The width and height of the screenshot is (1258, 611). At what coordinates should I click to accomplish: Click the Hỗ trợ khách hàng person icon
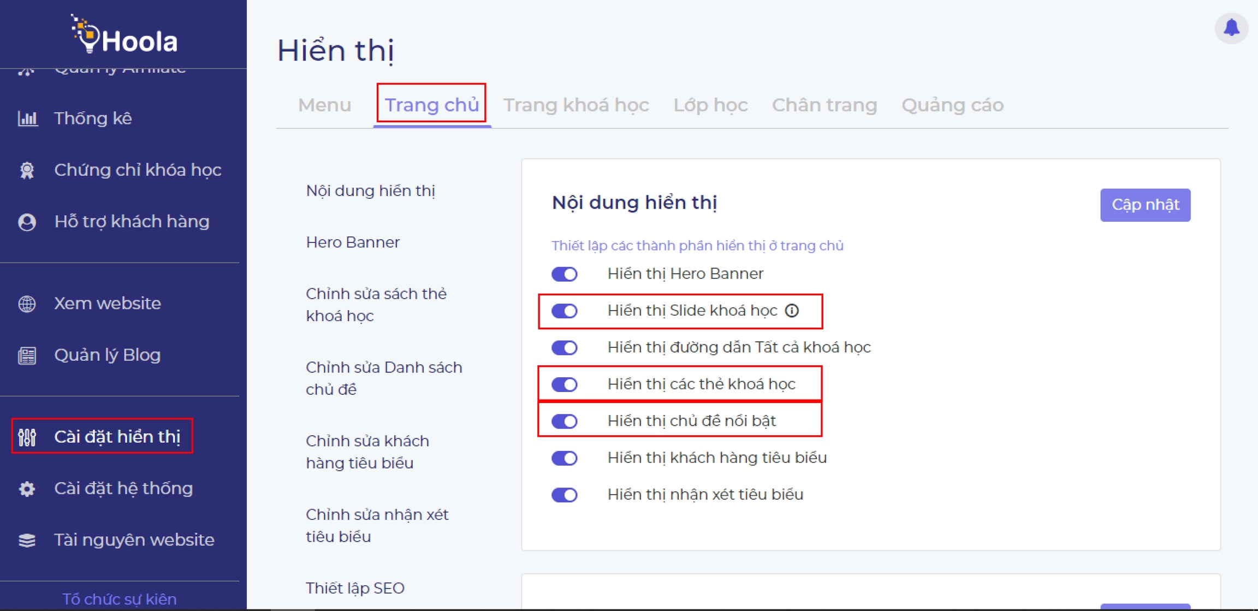[x=27, y=222]
